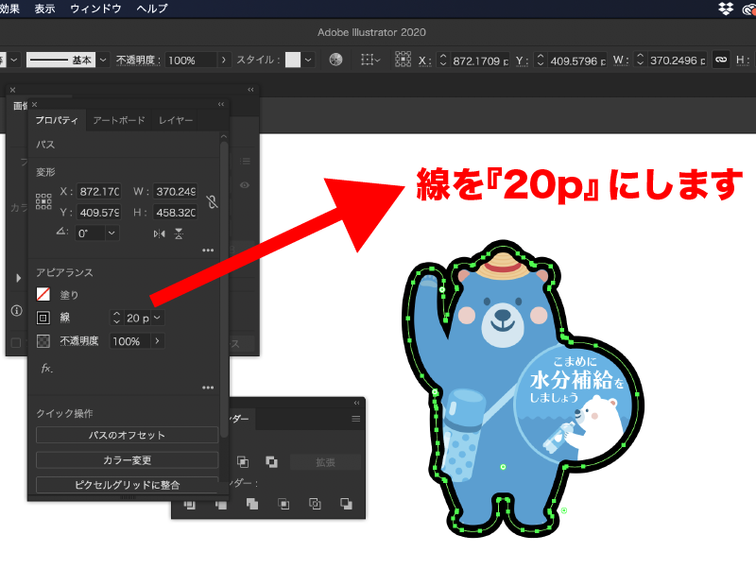
Task: Close the properties panel
Action: 34,104
